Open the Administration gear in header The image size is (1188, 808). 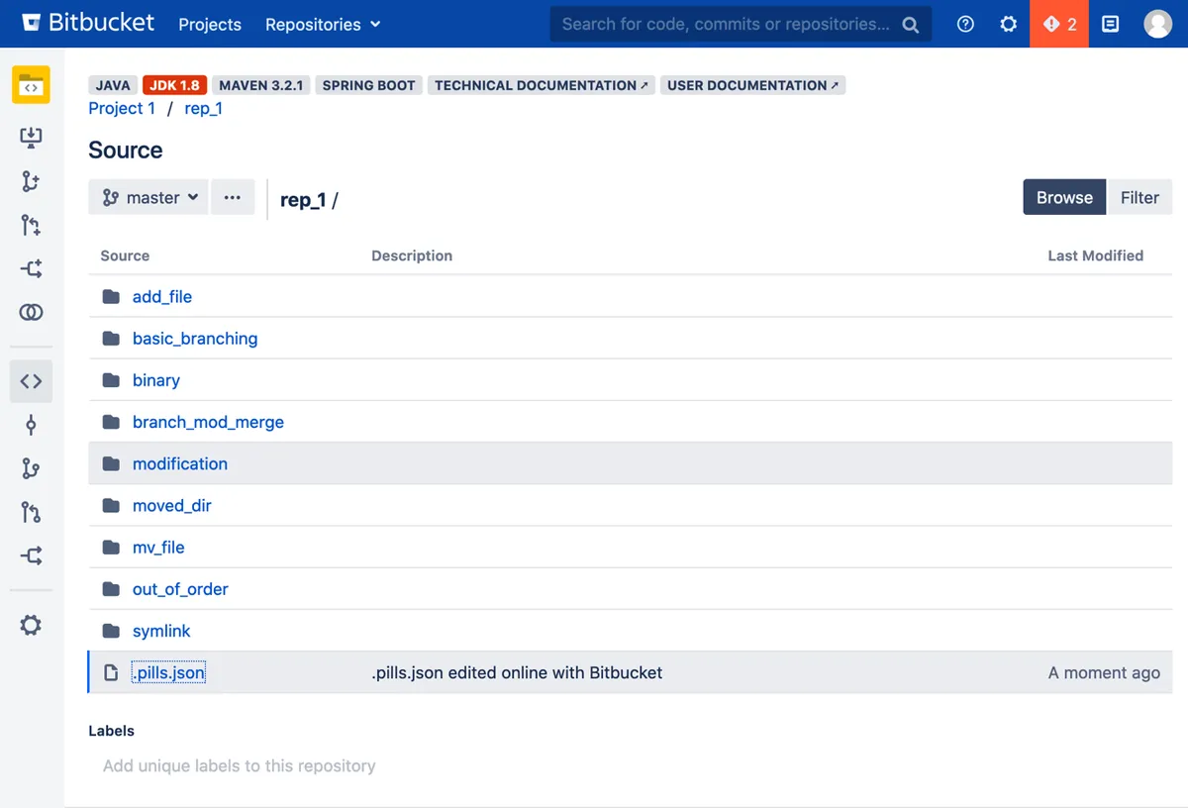coord(1008,25)
